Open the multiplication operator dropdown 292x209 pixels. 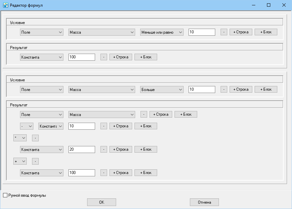(20, 138)
